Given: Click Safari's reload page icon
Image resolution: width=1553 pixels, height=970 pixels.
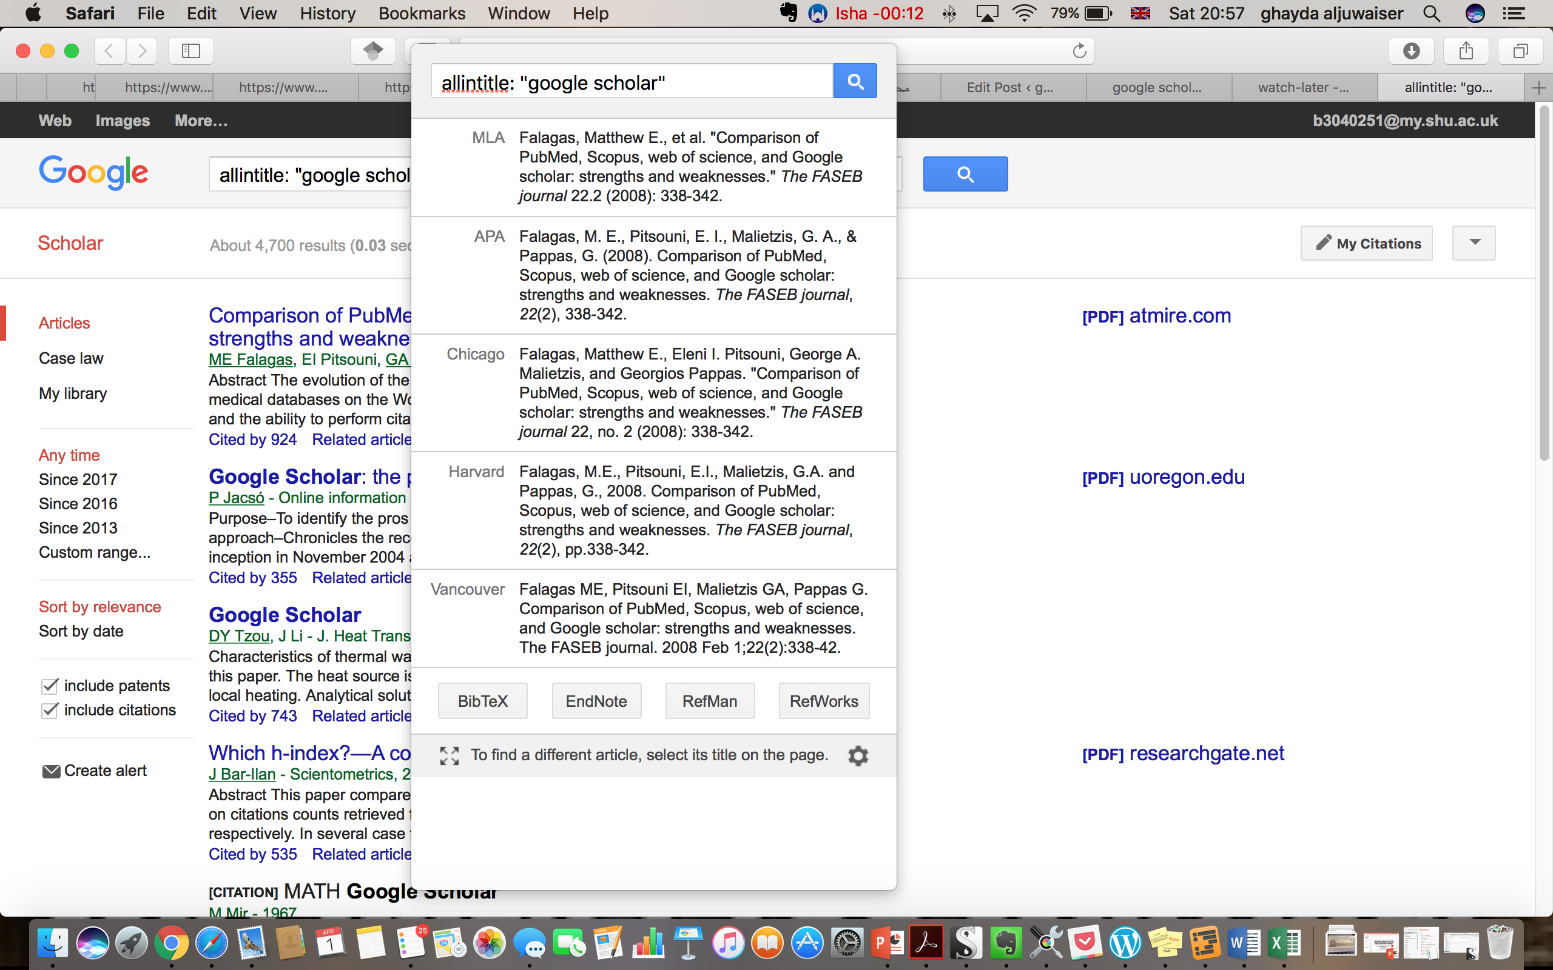Looking at the screenshot, I should click(x=1079, y=51).
